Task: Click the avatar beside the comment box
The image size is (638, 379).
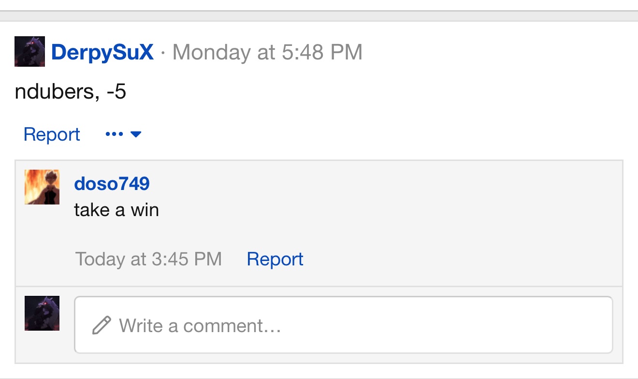Action: click(42, 313)
